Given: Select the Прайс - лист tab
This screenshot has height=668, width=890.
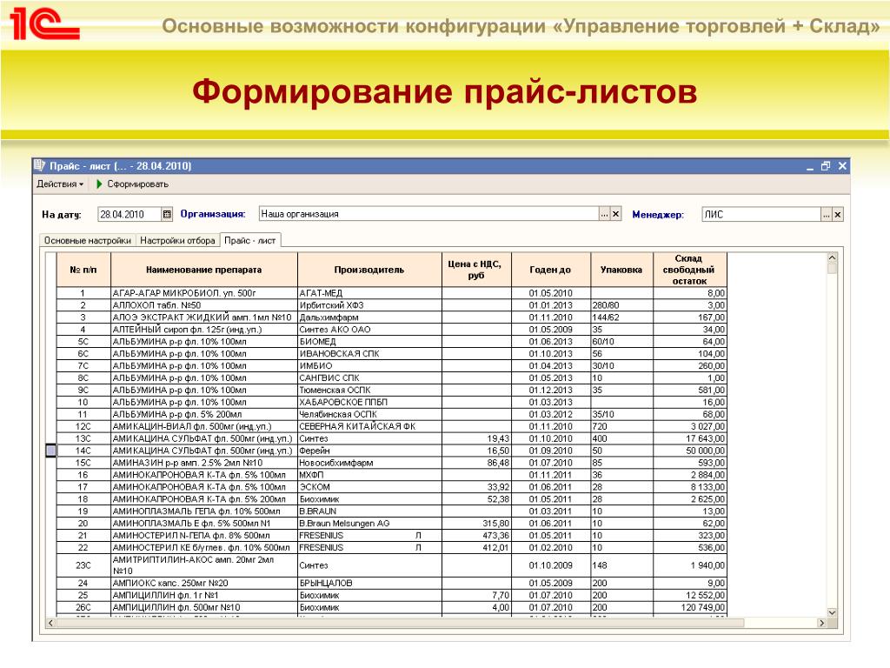Looking at the screenshot, I should [x=249, y=240].
